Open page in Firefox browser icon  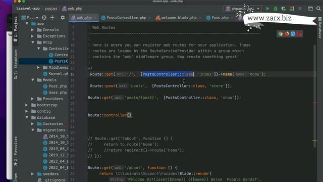tap(287, 34)
